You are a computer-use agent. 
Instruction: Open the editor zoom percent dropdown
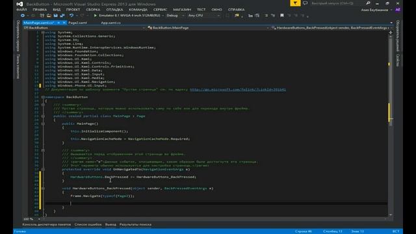pyautogui.click(x=39, y=219)
